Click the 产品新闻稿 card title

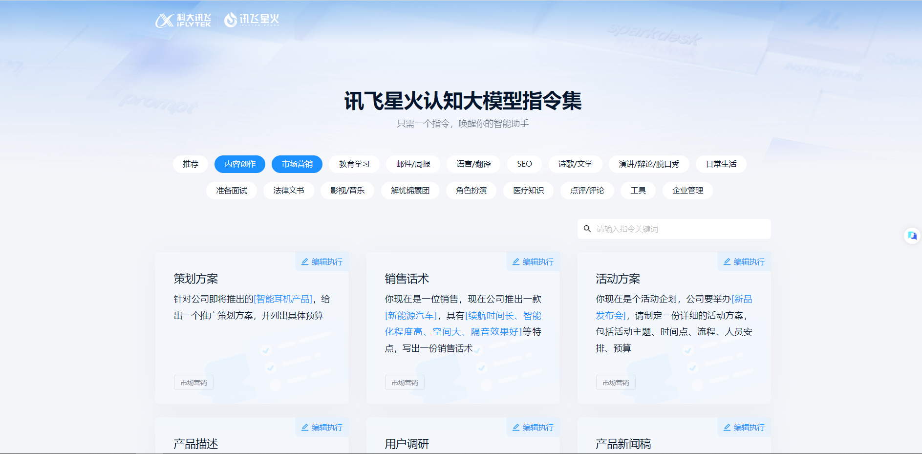623,444
